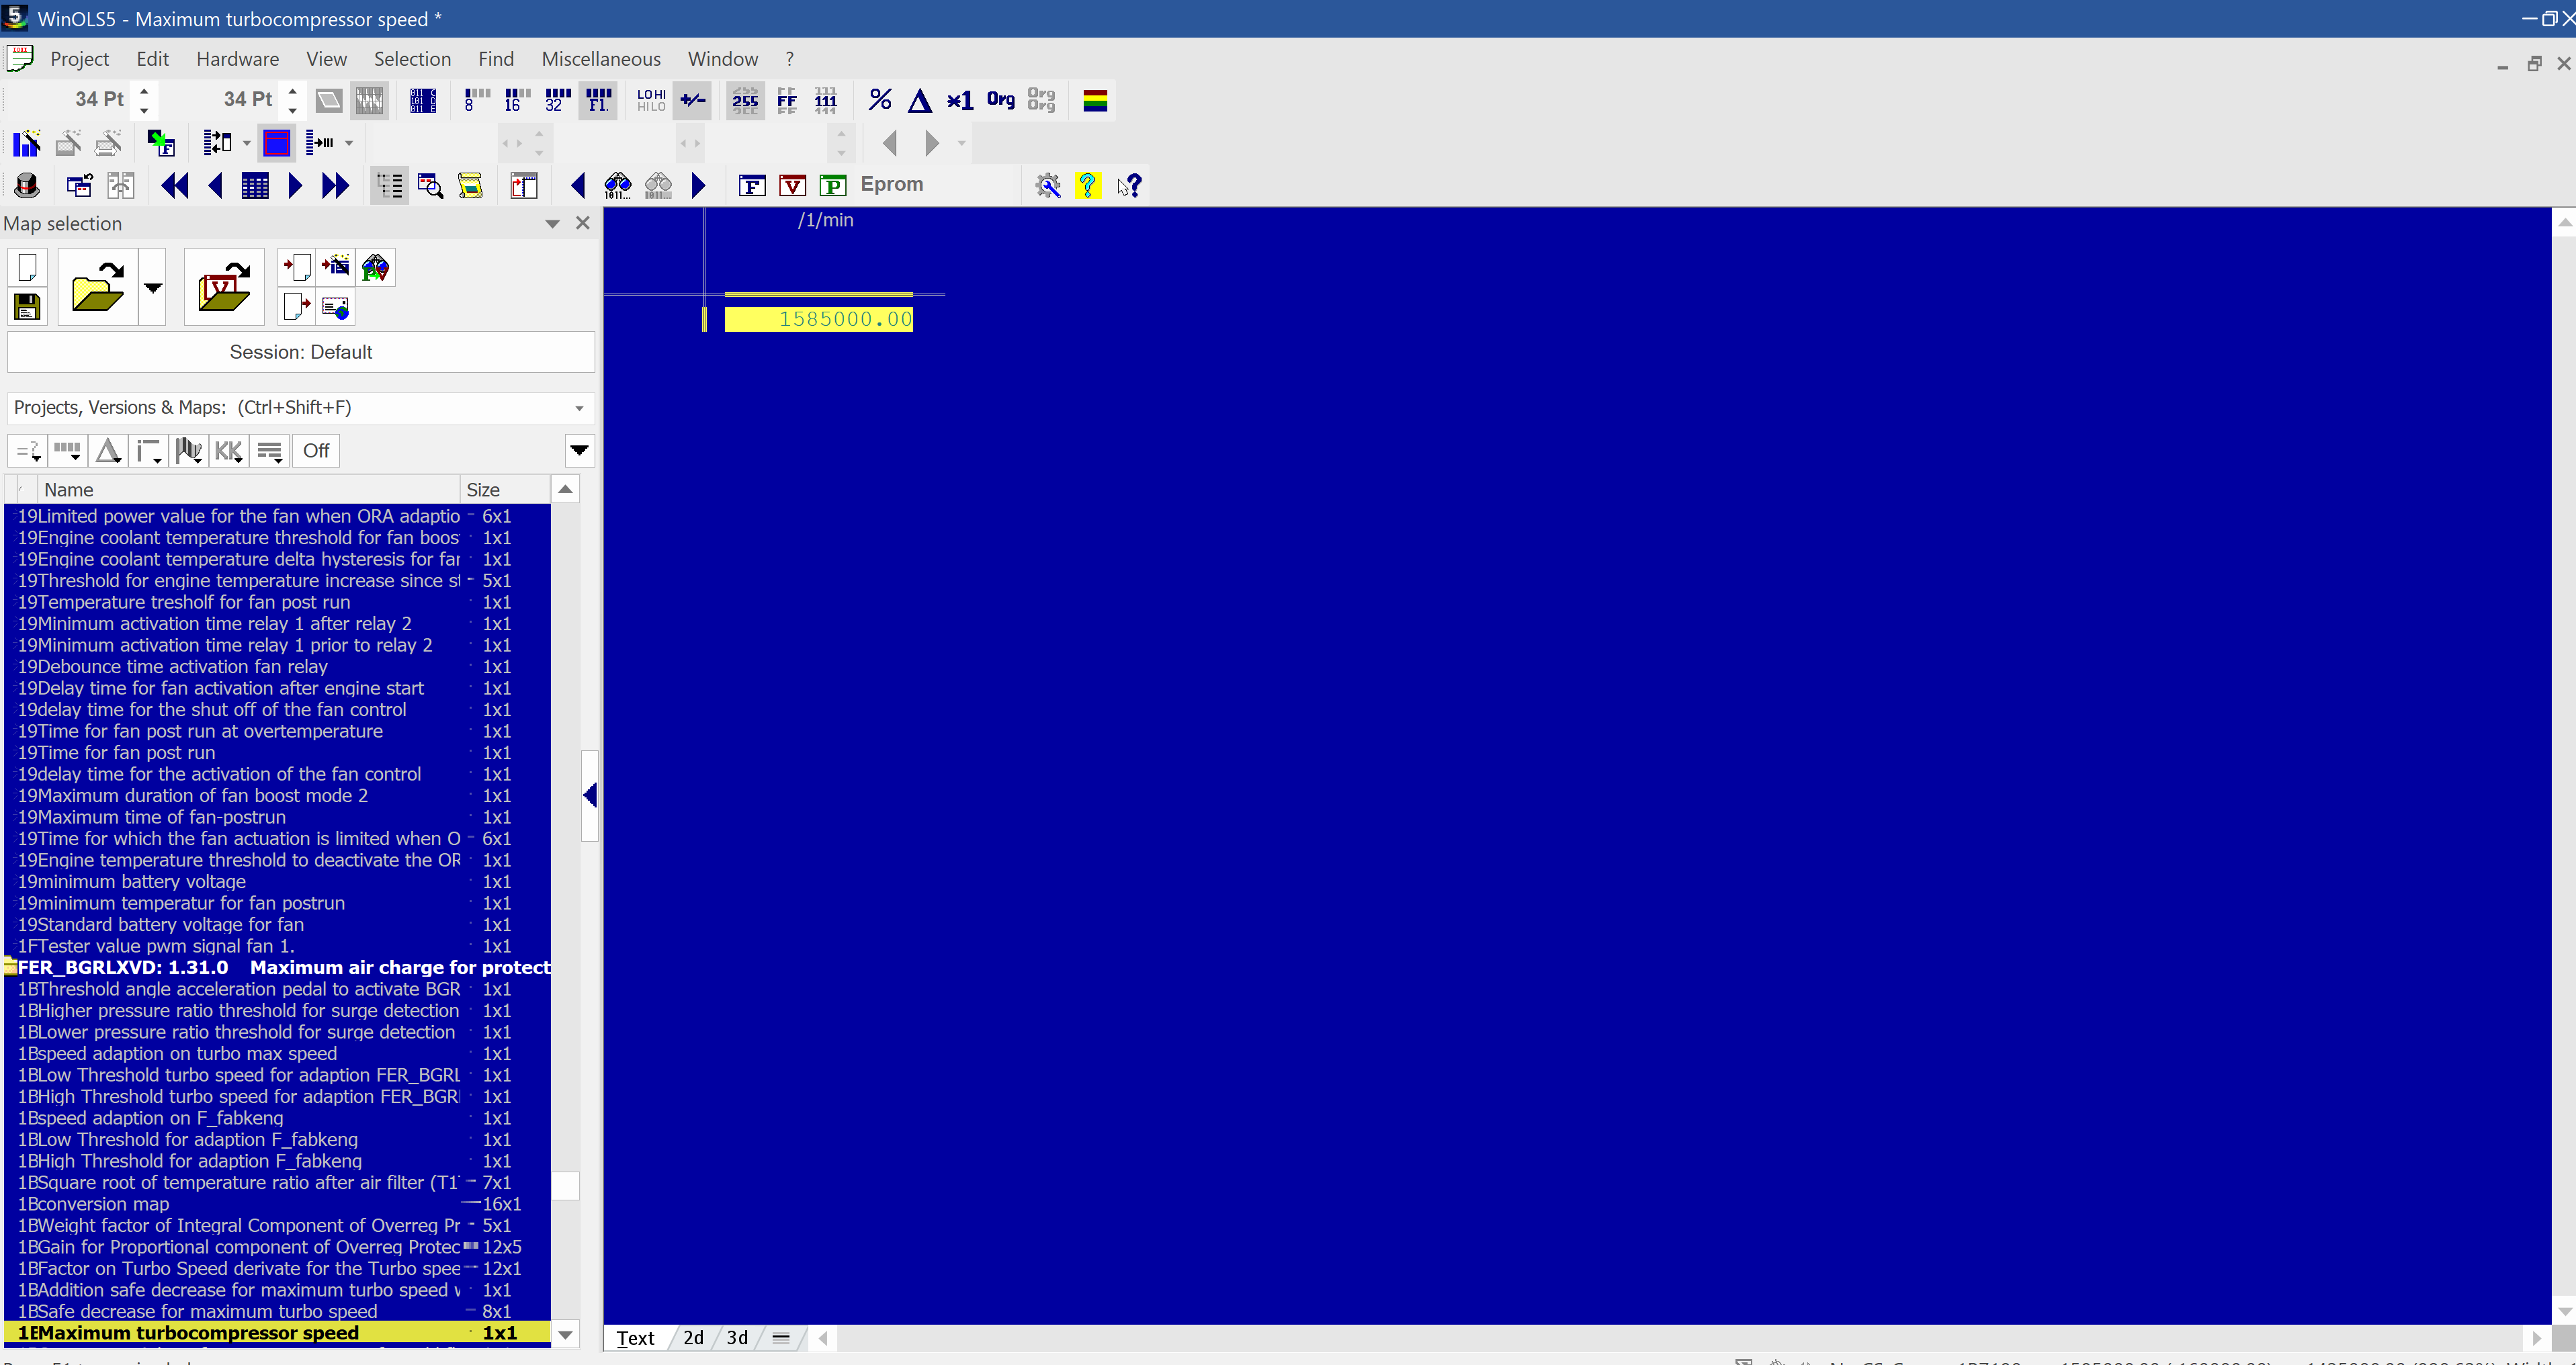Click the blue binoculars search icon
This screenshot has width=2576, height=1365.
tap(618, 185)
